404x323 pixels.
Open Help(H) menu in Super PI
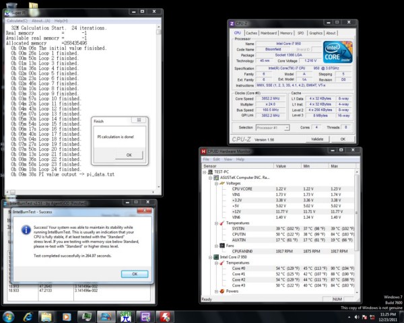[x=61, y=21]
